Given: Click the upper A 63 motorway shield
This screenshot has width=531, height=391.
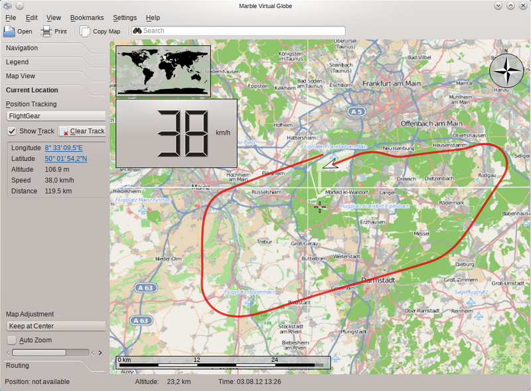Looking at the screenshot, I should click(x=145, y=288).
